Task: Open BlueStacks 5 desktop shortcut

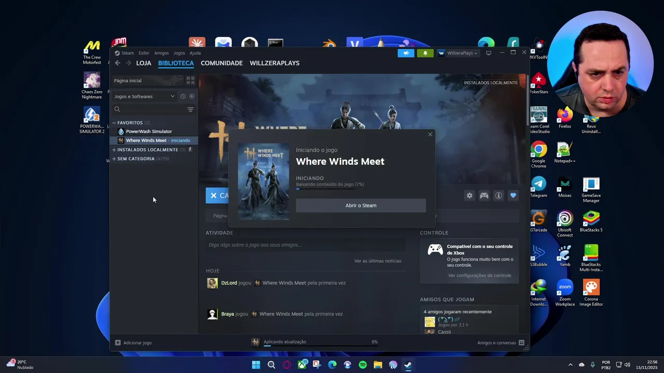Action: click(x=591, y=222)
